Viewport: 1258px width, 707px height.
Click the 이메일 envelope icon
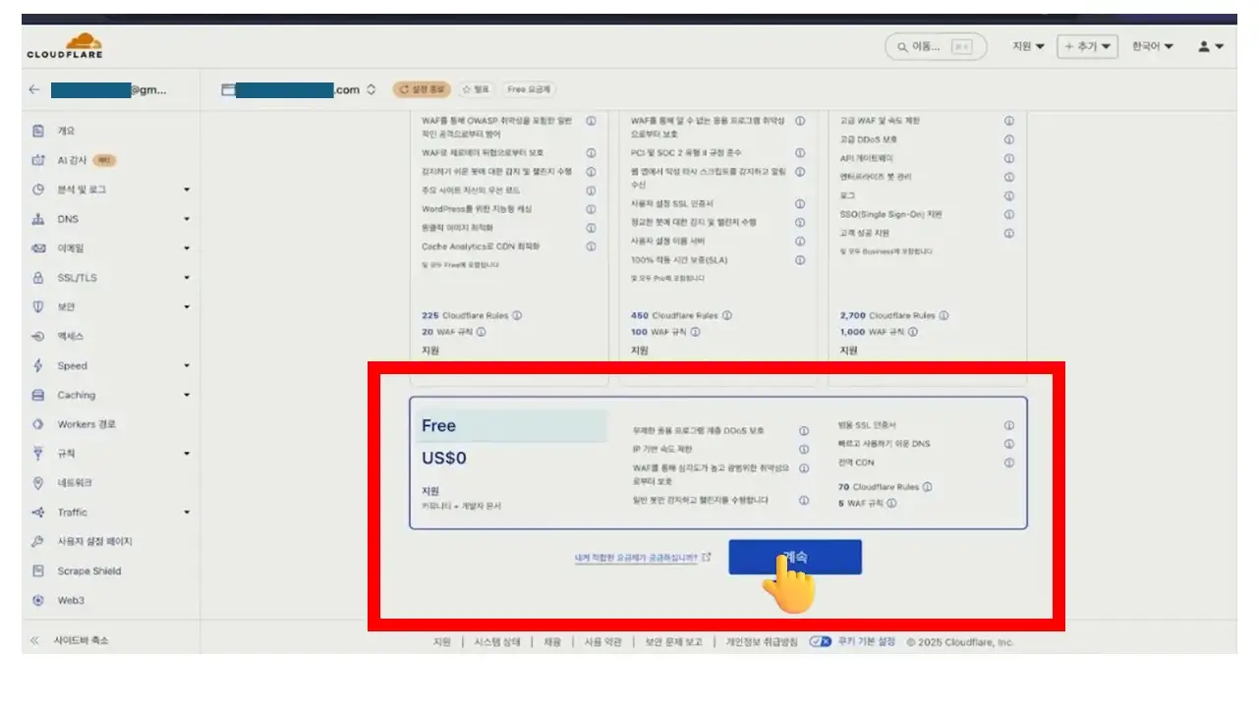(38, 248)
